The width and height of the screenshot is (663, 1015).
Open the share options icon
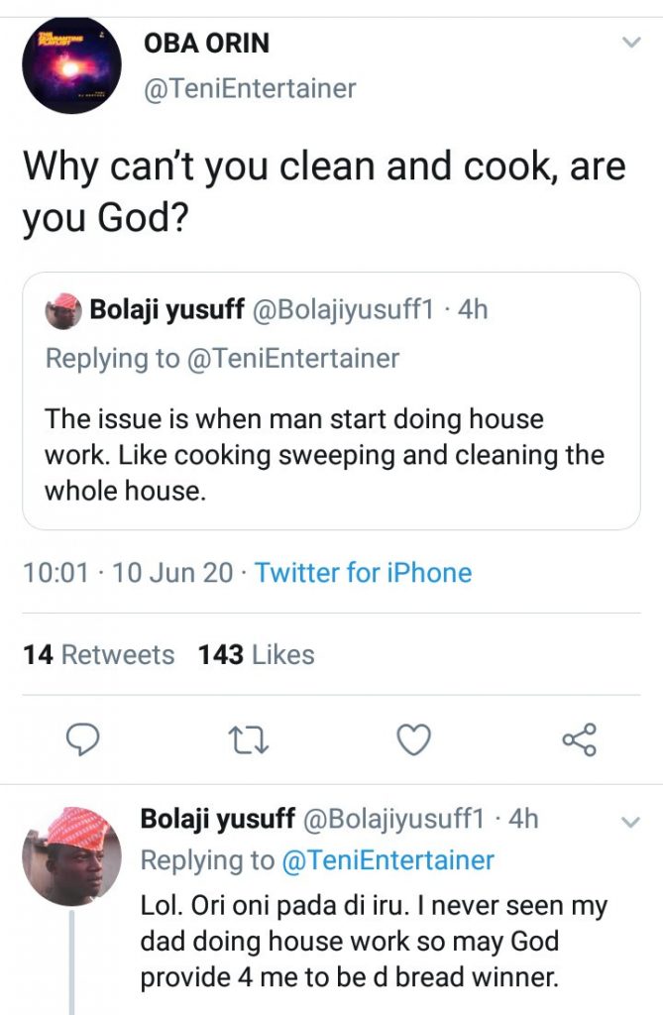click(579, 739)
